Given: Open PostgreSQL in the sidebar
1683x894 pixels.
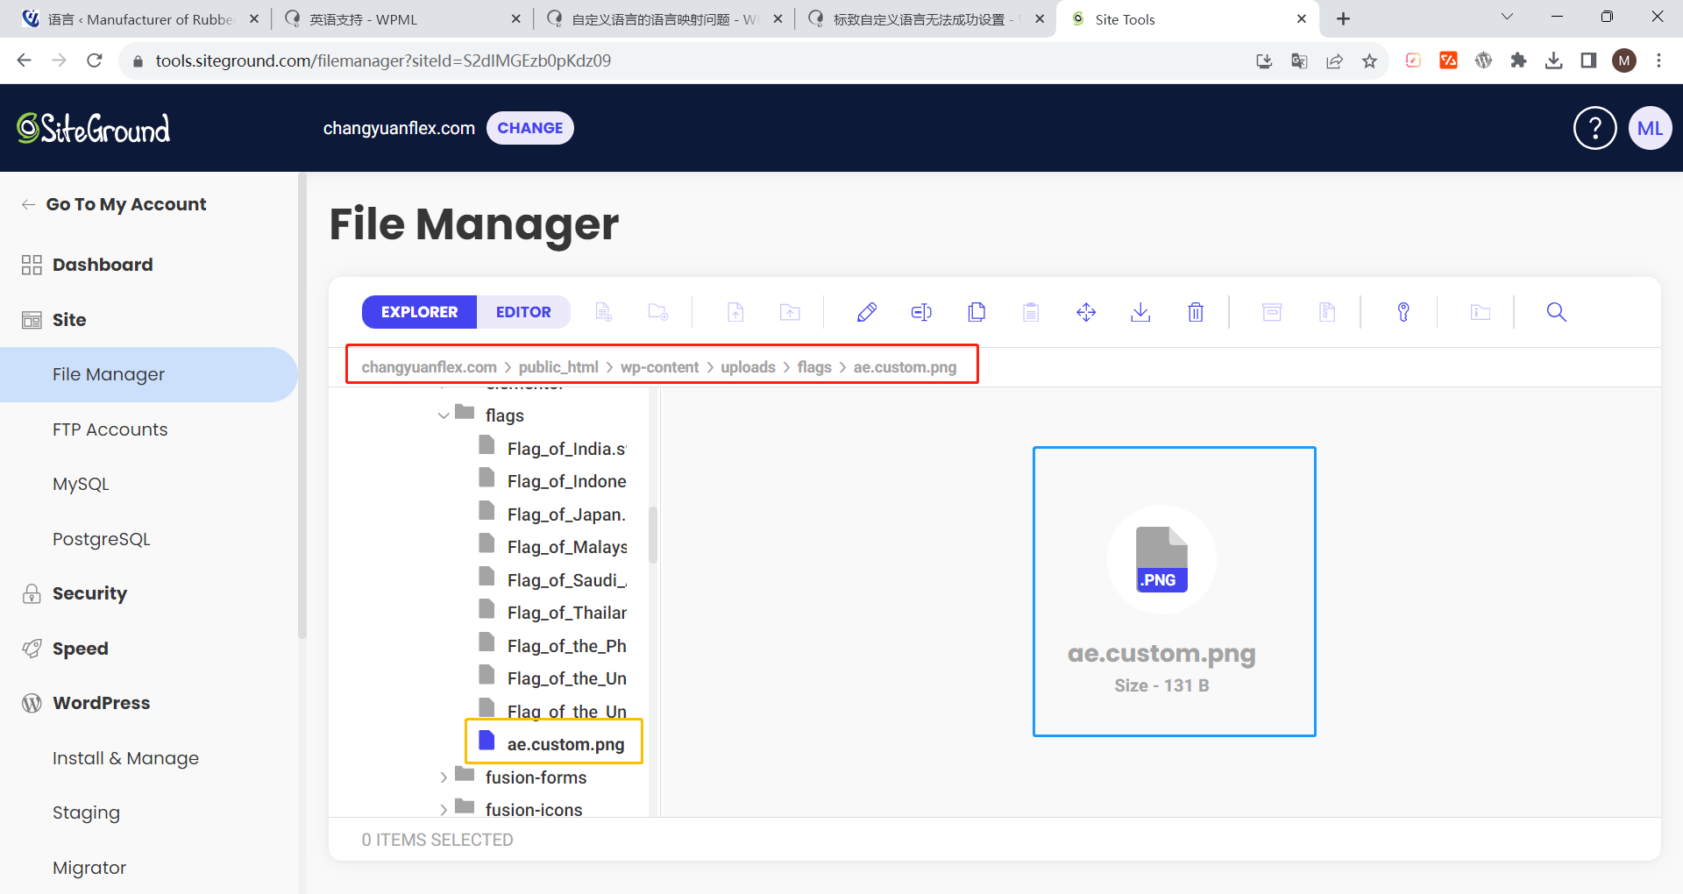Looking at the screenshot, I should tap(101, 539).
